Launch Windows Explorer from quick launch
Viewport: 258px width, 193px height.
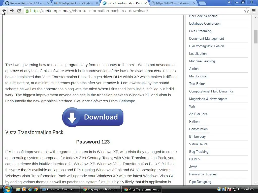point(18,189)
